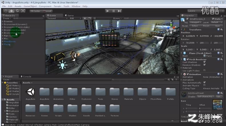Toggle the Use Light Probes checkbox
This screenshot has height=126, width=226.
coord(204,70)
